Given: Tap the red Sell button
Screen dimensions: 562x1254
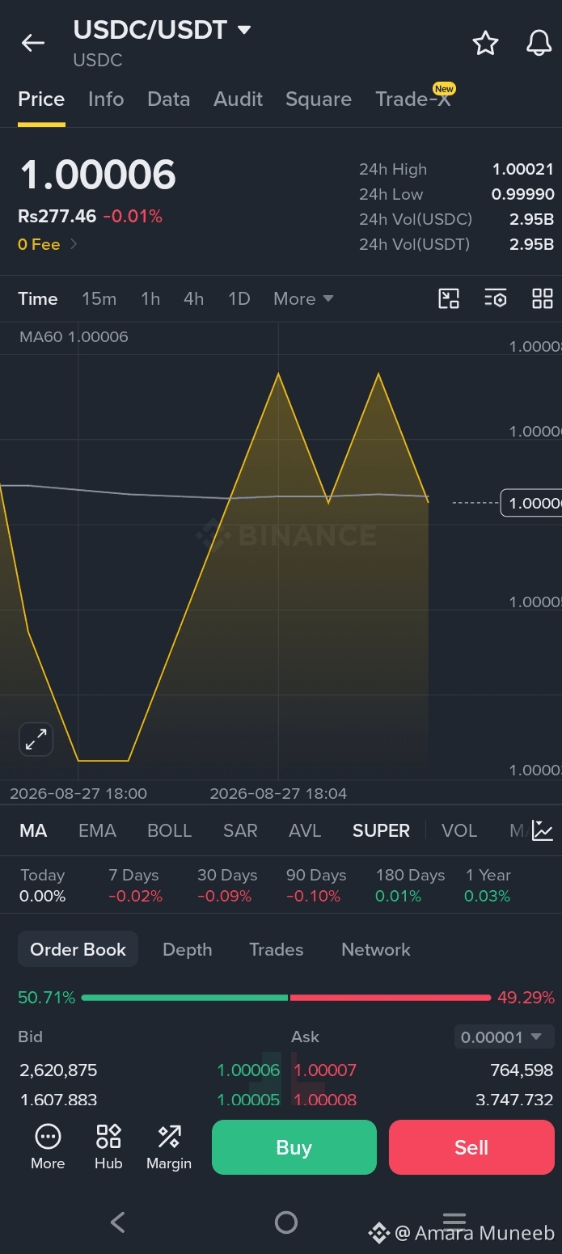Looking at the screenshot, I should click(471, 1147).
